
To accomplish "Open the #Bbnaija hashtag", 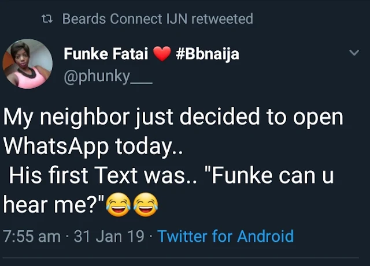I will pos(206,55).
